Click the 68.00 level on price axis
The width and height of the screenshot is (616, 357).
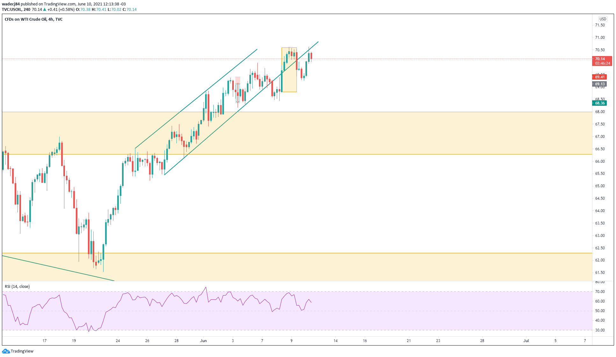tap(600, 112)
